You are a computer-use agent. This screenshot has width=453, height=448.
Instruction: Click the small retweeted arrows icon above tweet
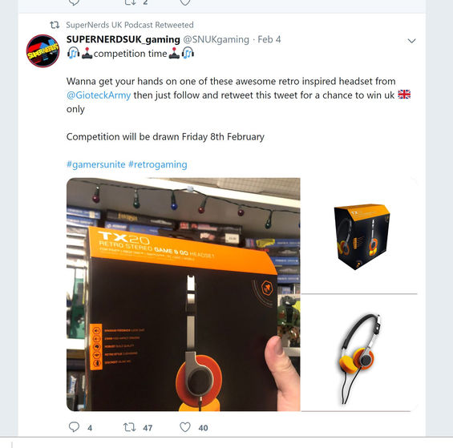[55, 25]
